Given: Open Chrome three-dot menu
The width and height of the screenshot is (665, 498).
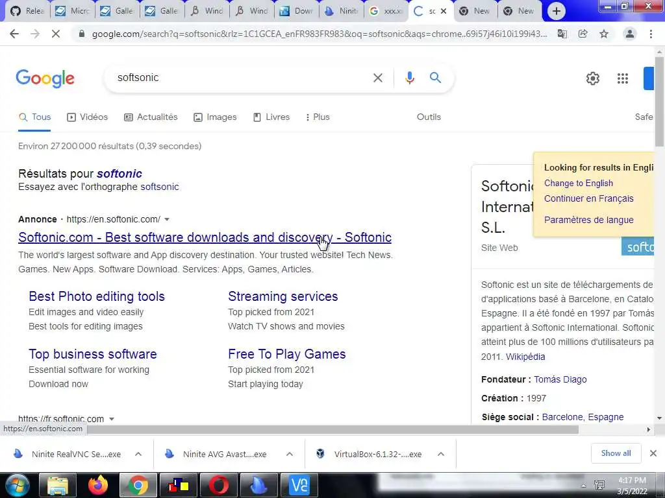Looking at the screenshot, I should 651,34.
